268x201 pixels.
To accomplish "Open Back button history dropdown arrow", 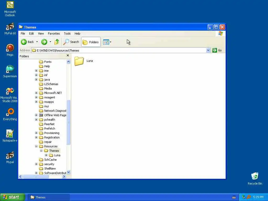I will pyautogui.click(x=37, y=42).
